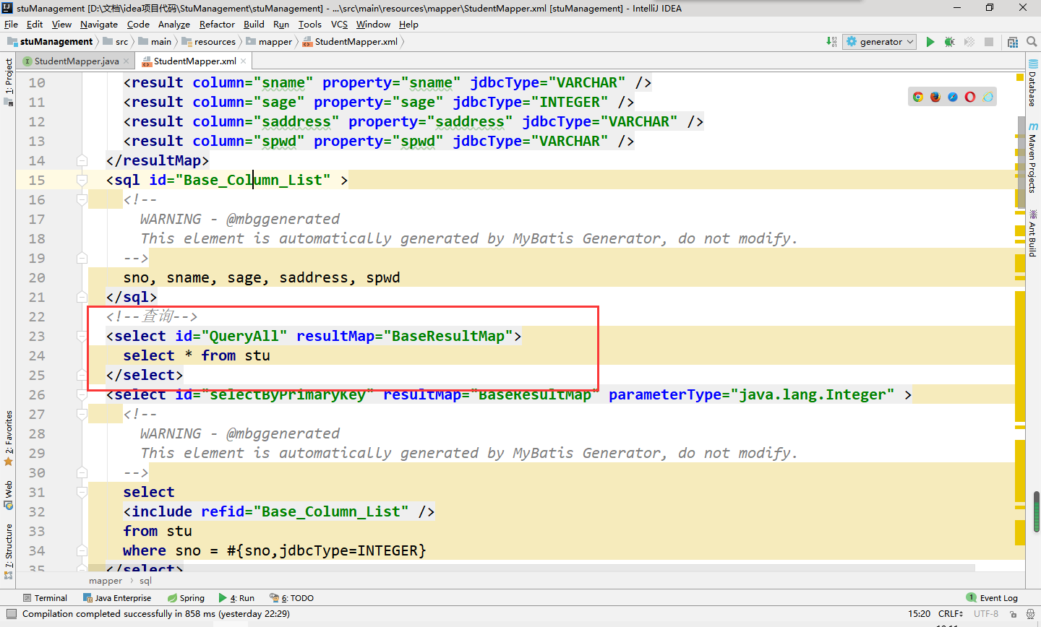The width and height of the screenshot is (1041, 627).
Task: Open the File menu
Action: click(11, 25)
